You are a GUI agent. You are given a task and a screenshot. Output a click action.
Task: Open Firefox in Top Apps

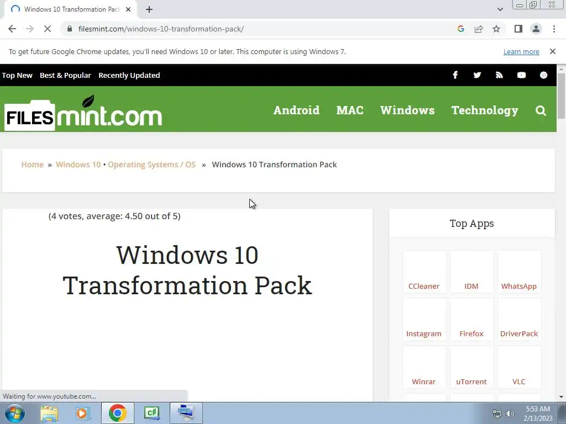[x=471, y=319]
